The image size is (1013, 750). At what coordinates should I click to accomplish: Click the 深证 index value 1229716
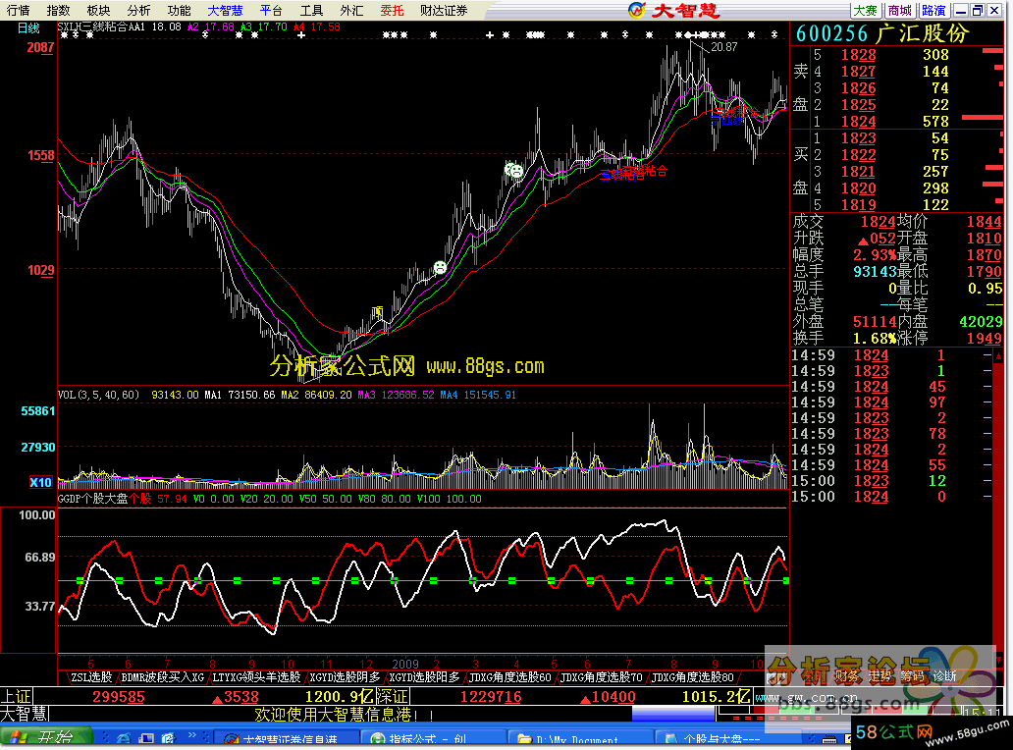(491, 696)
